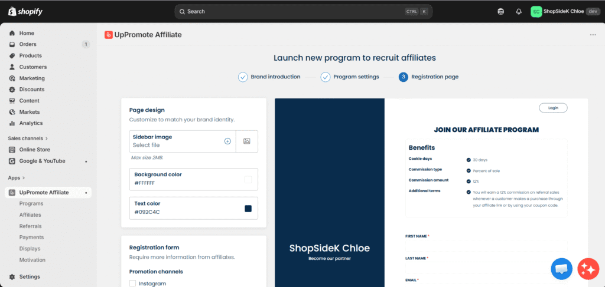This screenshot has height=287, width=605.
Task: Click the plus icon for Sidebar image
Action: coord(227,141)
